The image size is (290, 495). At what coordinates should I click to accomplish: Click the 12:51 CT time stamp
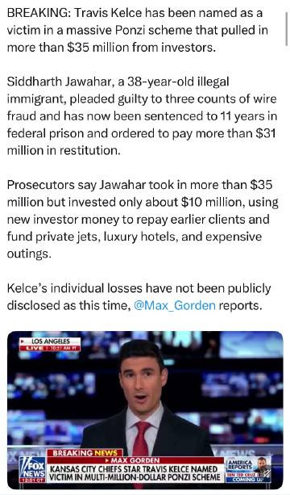click(32, 480)
